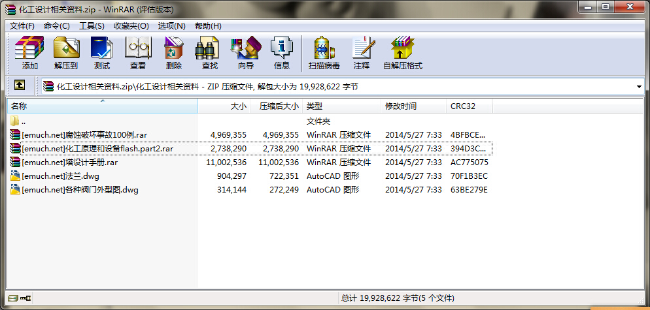Expand the address bar path dropdown
This screenshot has height=310, width=650.
click(640, 87)
